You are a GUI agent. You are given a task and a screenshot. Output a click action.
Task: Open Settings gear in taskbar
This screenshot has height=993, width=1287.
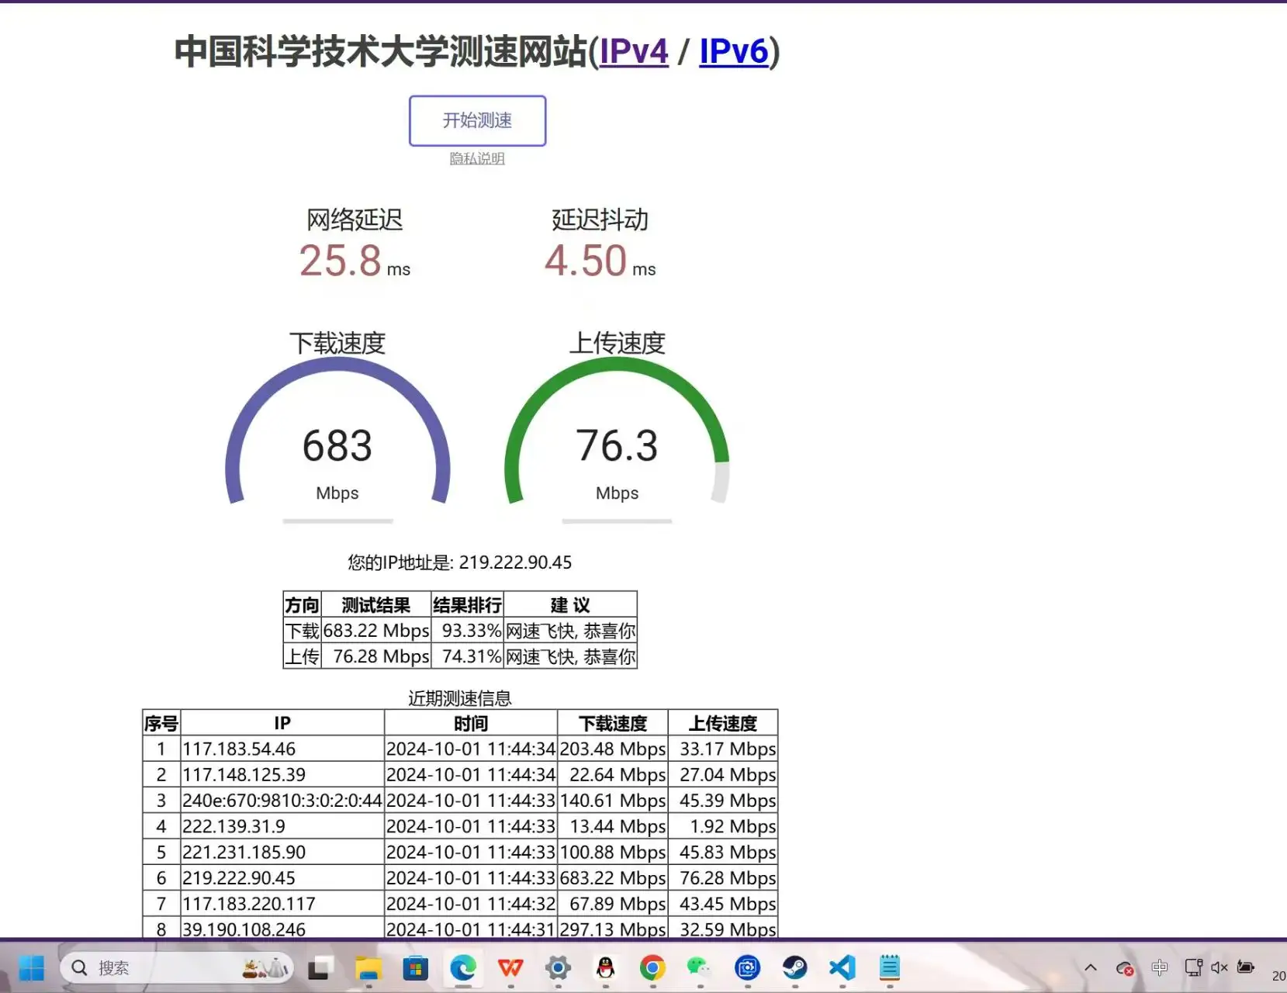[x=558, y=968]
